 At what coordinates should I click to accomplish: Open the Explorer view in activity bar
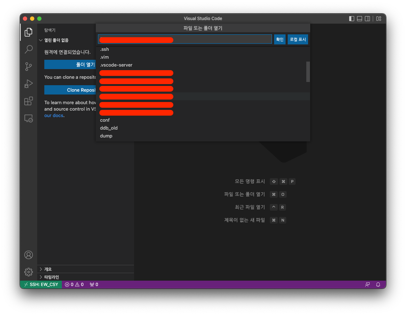(29, 32)
